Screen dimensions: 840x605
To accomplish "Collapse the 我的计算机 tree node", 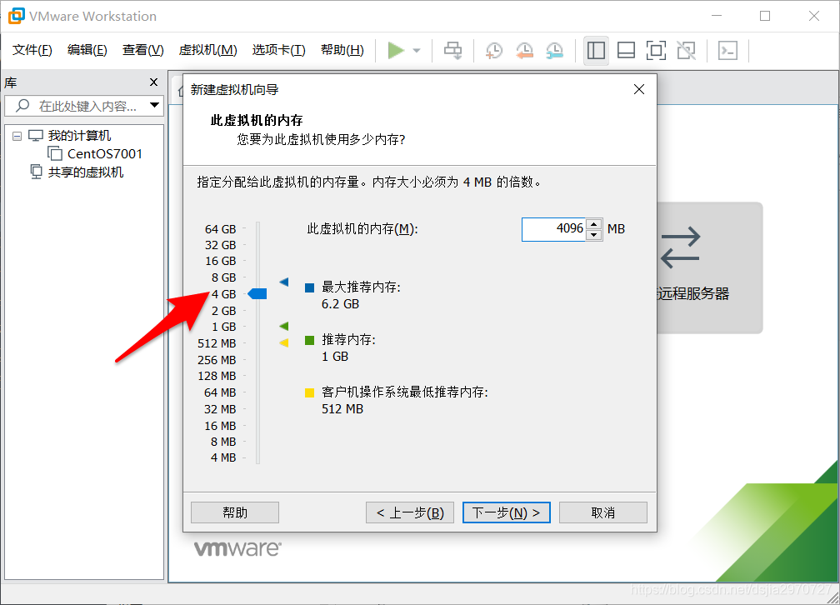I will coord(17,136).
